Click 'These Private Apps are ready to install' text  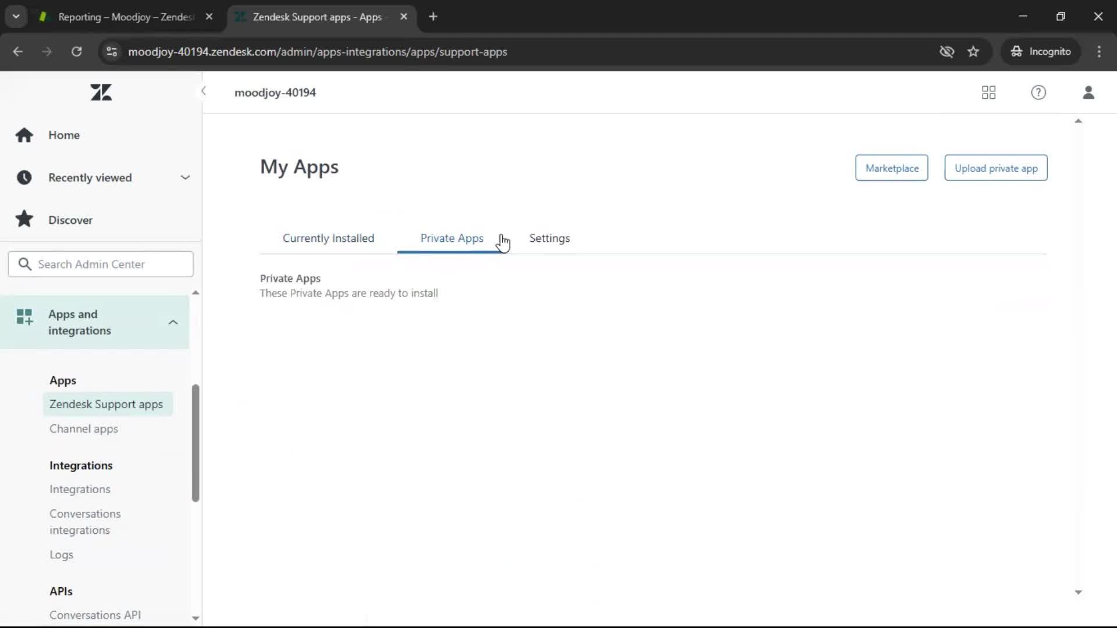[x=348, y=294]
